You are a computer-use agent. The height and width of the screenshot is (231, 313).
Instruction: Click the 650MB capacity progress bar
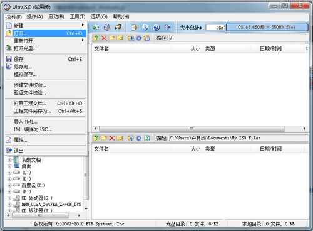267,28
